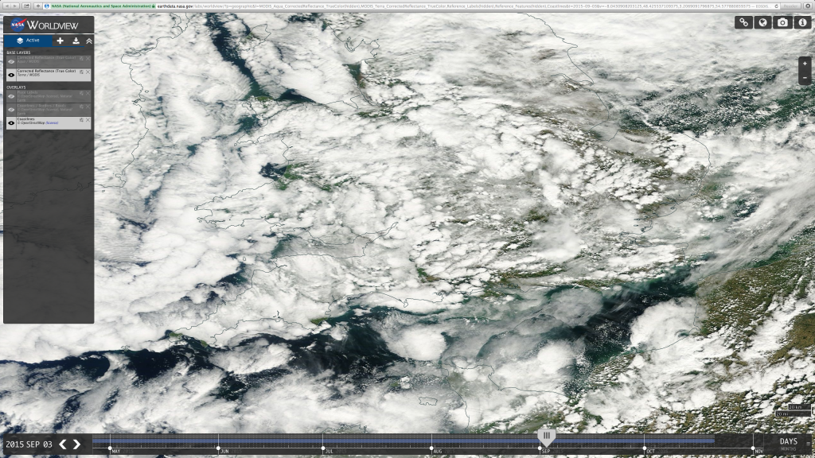
Task: Go to the next day
Action: [x=77, y=444]
